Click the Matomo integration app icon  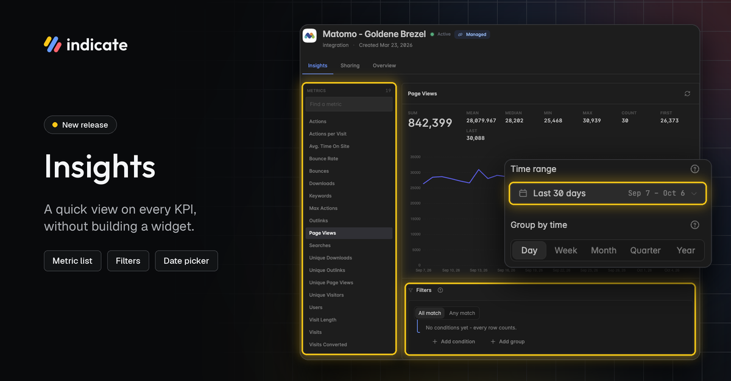[x=310, y=36]
